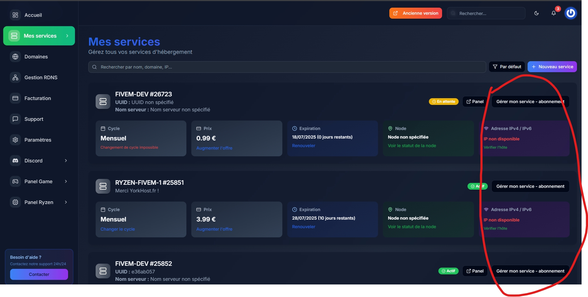The height and width of the screenshot is (297, 588).
Task: Click Renouveler for the FIVEM-DEV #26723 service
Action: click(304, 146)
